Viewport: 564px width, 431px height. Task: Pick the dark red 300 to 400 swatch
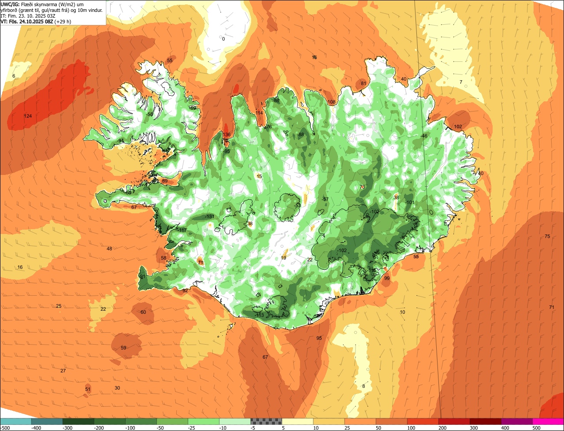[x=485, y=421]
